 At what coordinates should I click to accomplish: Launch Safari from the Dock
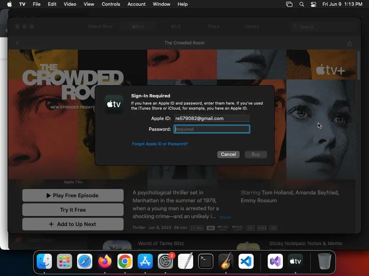point(85,261)
